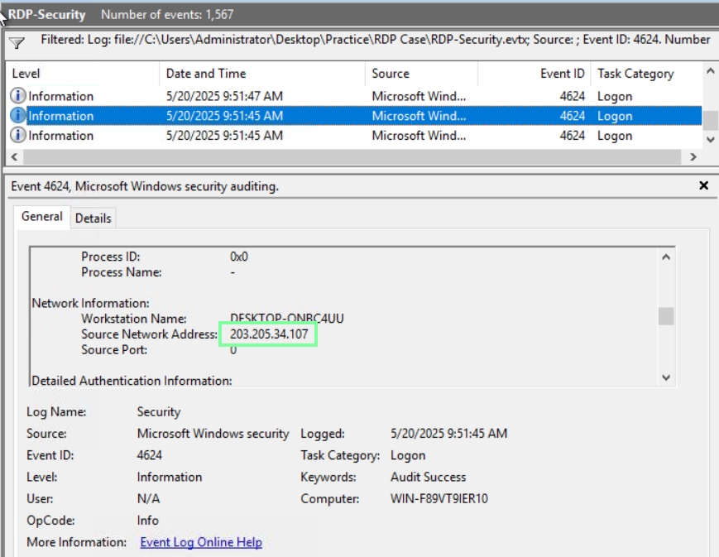This screenshot has width=719, height=557.
Task: Select the General tab
Action: 42,217
